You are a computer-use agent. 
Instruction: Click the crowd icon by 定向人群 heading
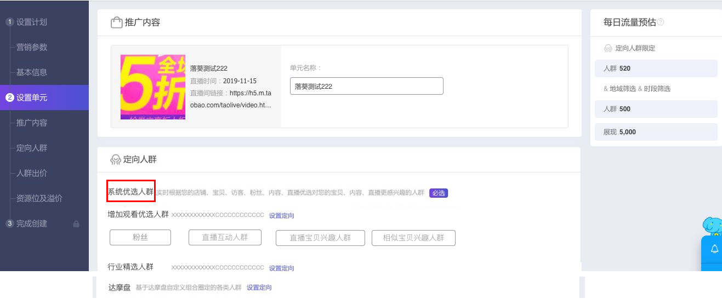point(116,159)
